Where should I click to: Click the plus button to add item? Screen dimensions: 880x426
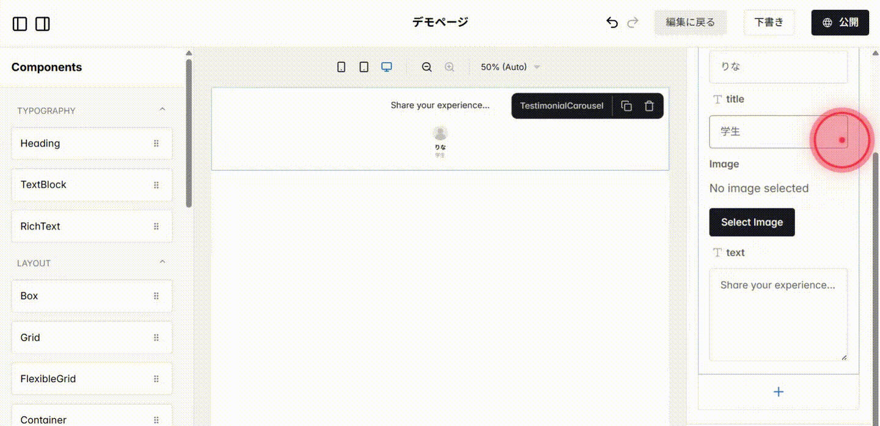click(x=778, y=392)
